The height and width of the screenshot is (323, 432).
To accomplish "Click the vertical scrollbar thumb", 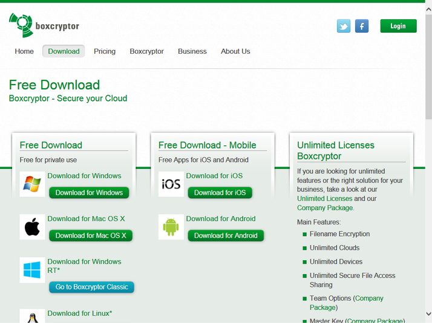I will tap(428, 67).
